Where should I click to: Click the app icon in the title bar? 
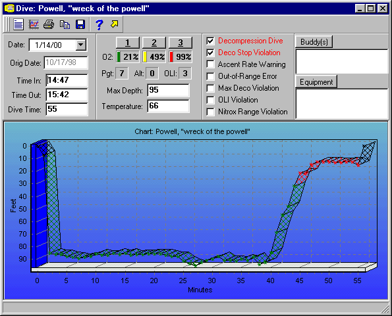9,9
